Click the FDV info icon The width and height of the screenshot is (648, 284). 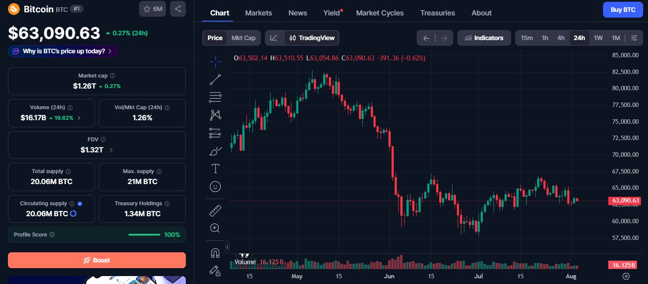pos(103,140)
